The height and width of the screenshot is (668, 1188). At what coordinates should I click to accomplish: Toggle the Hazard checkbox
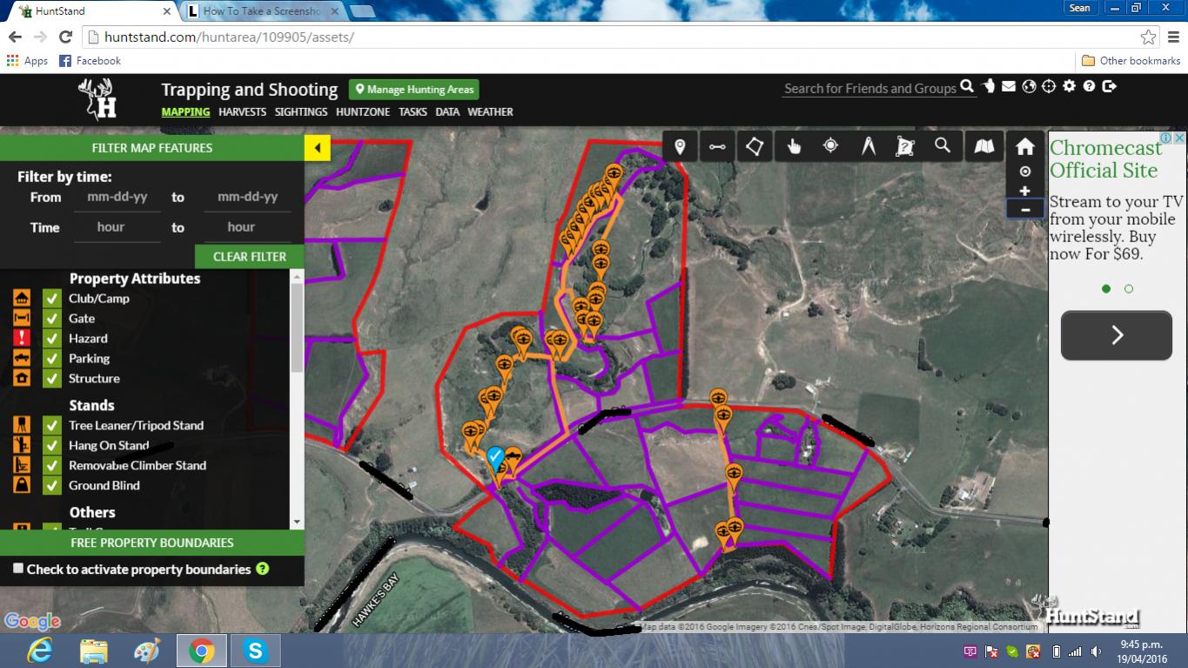(52, 339)
